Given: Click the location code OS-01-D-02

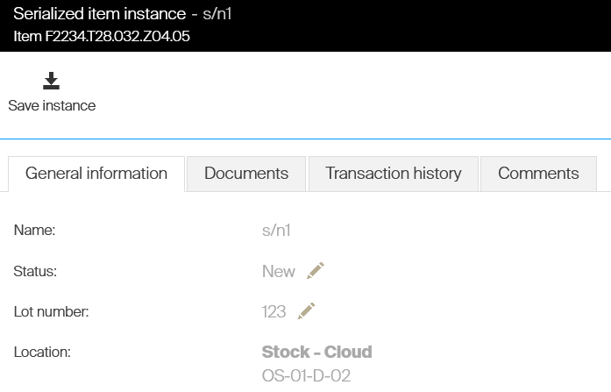Looking at the screenshot, I should point(306,375).
